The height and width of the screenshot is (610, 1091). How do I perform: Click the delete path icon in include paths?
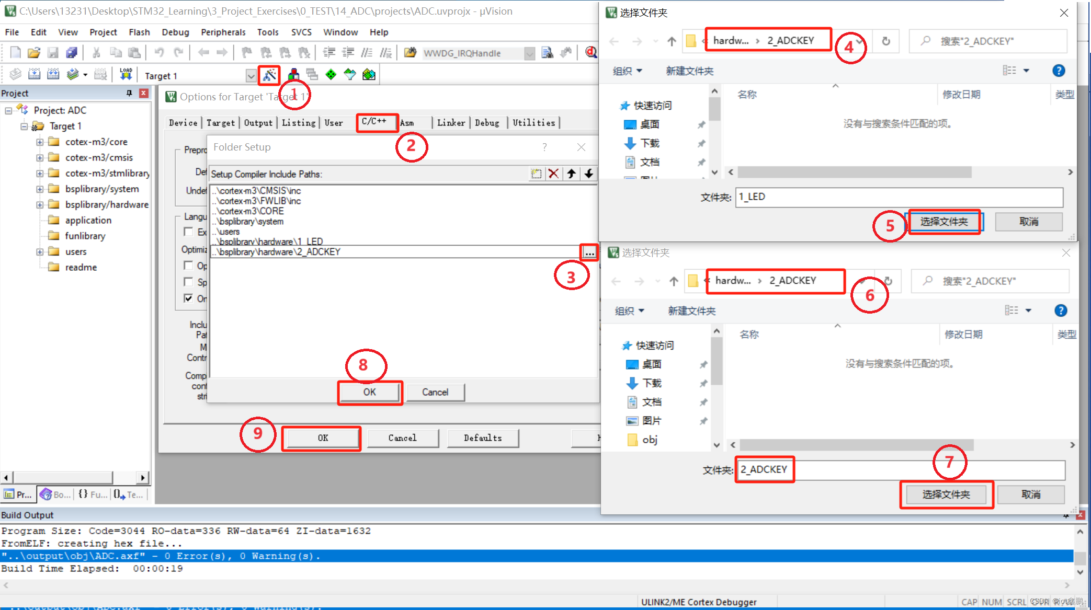pos(554,174)
